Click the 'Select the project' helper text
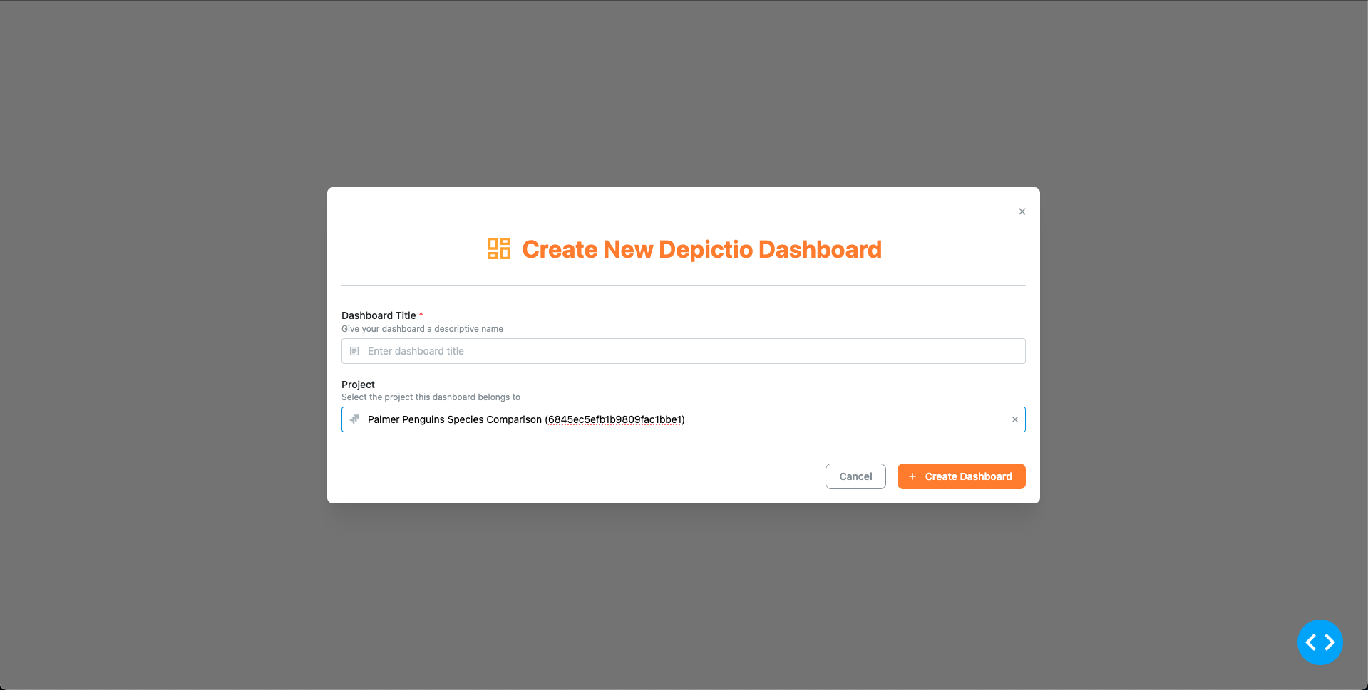Screen dimensions: 1368x690 point(431,397)
